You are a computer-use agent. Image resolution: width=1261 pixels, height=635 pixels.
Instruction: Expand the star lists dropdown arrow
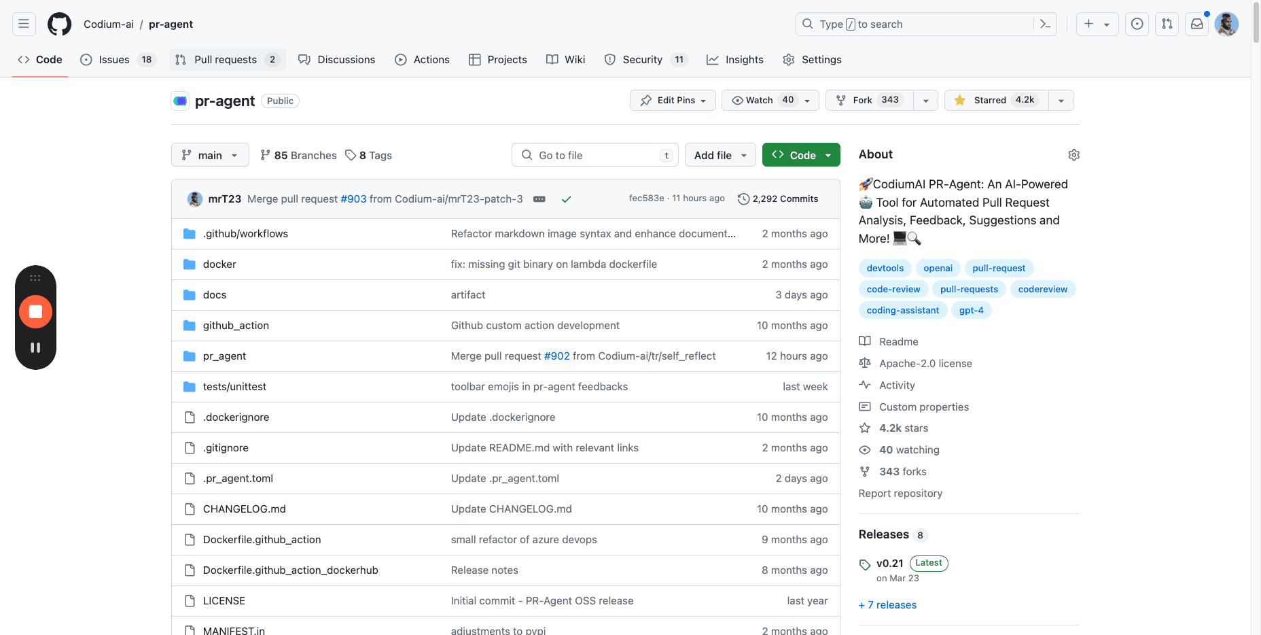[1061, 100]
